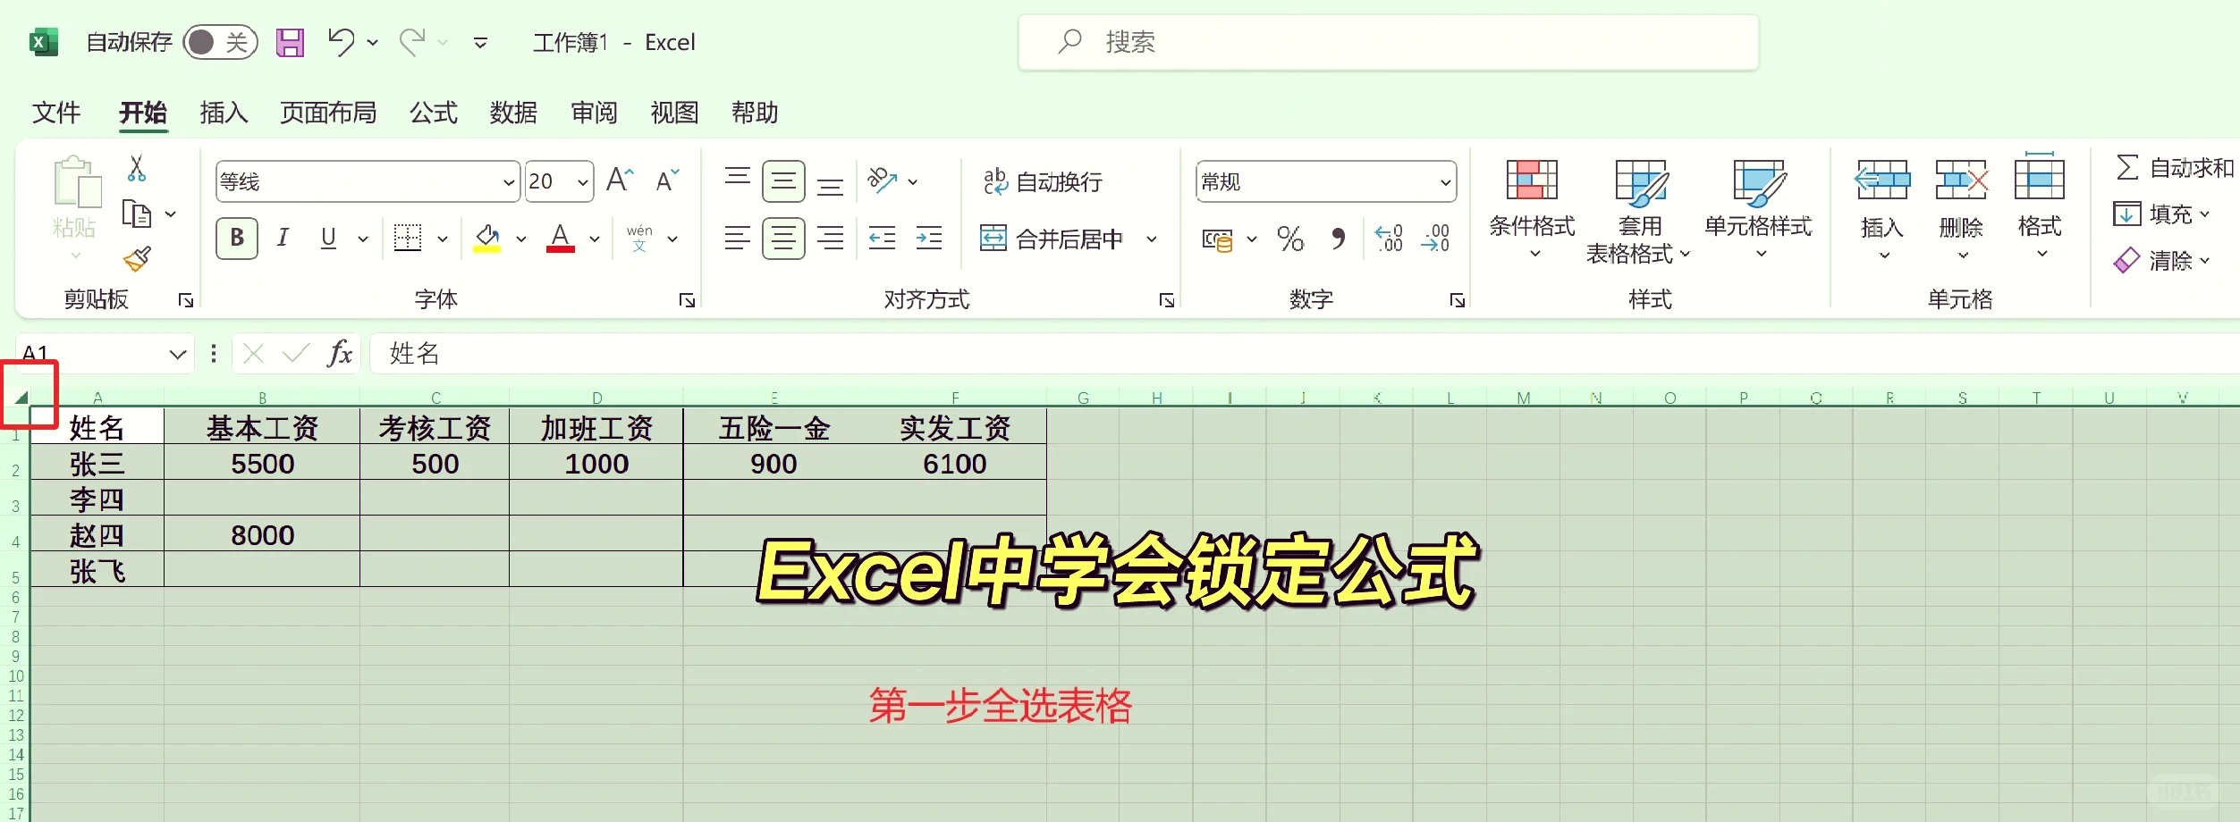This screenshot has width=2240, height=822.
Task: Toggle Underline formatting
Action: pyautogui.click(x=328, y=238)
